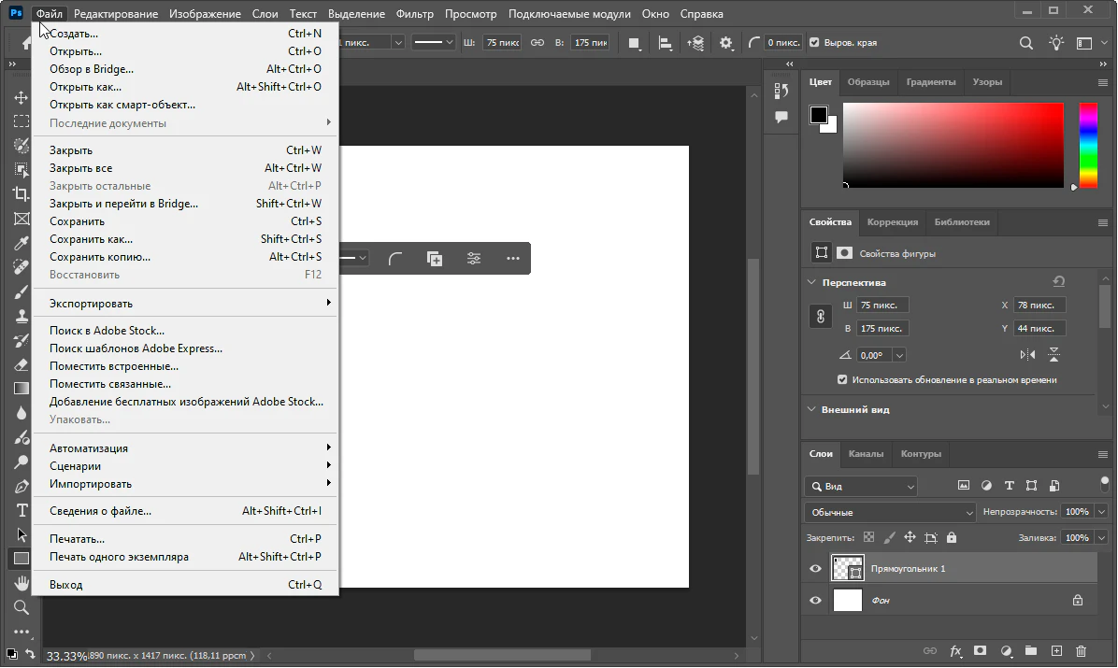1118x668 pixels.
Task: Hide the Прямоугольник 1 layer
Action: (x=815, y=569)
